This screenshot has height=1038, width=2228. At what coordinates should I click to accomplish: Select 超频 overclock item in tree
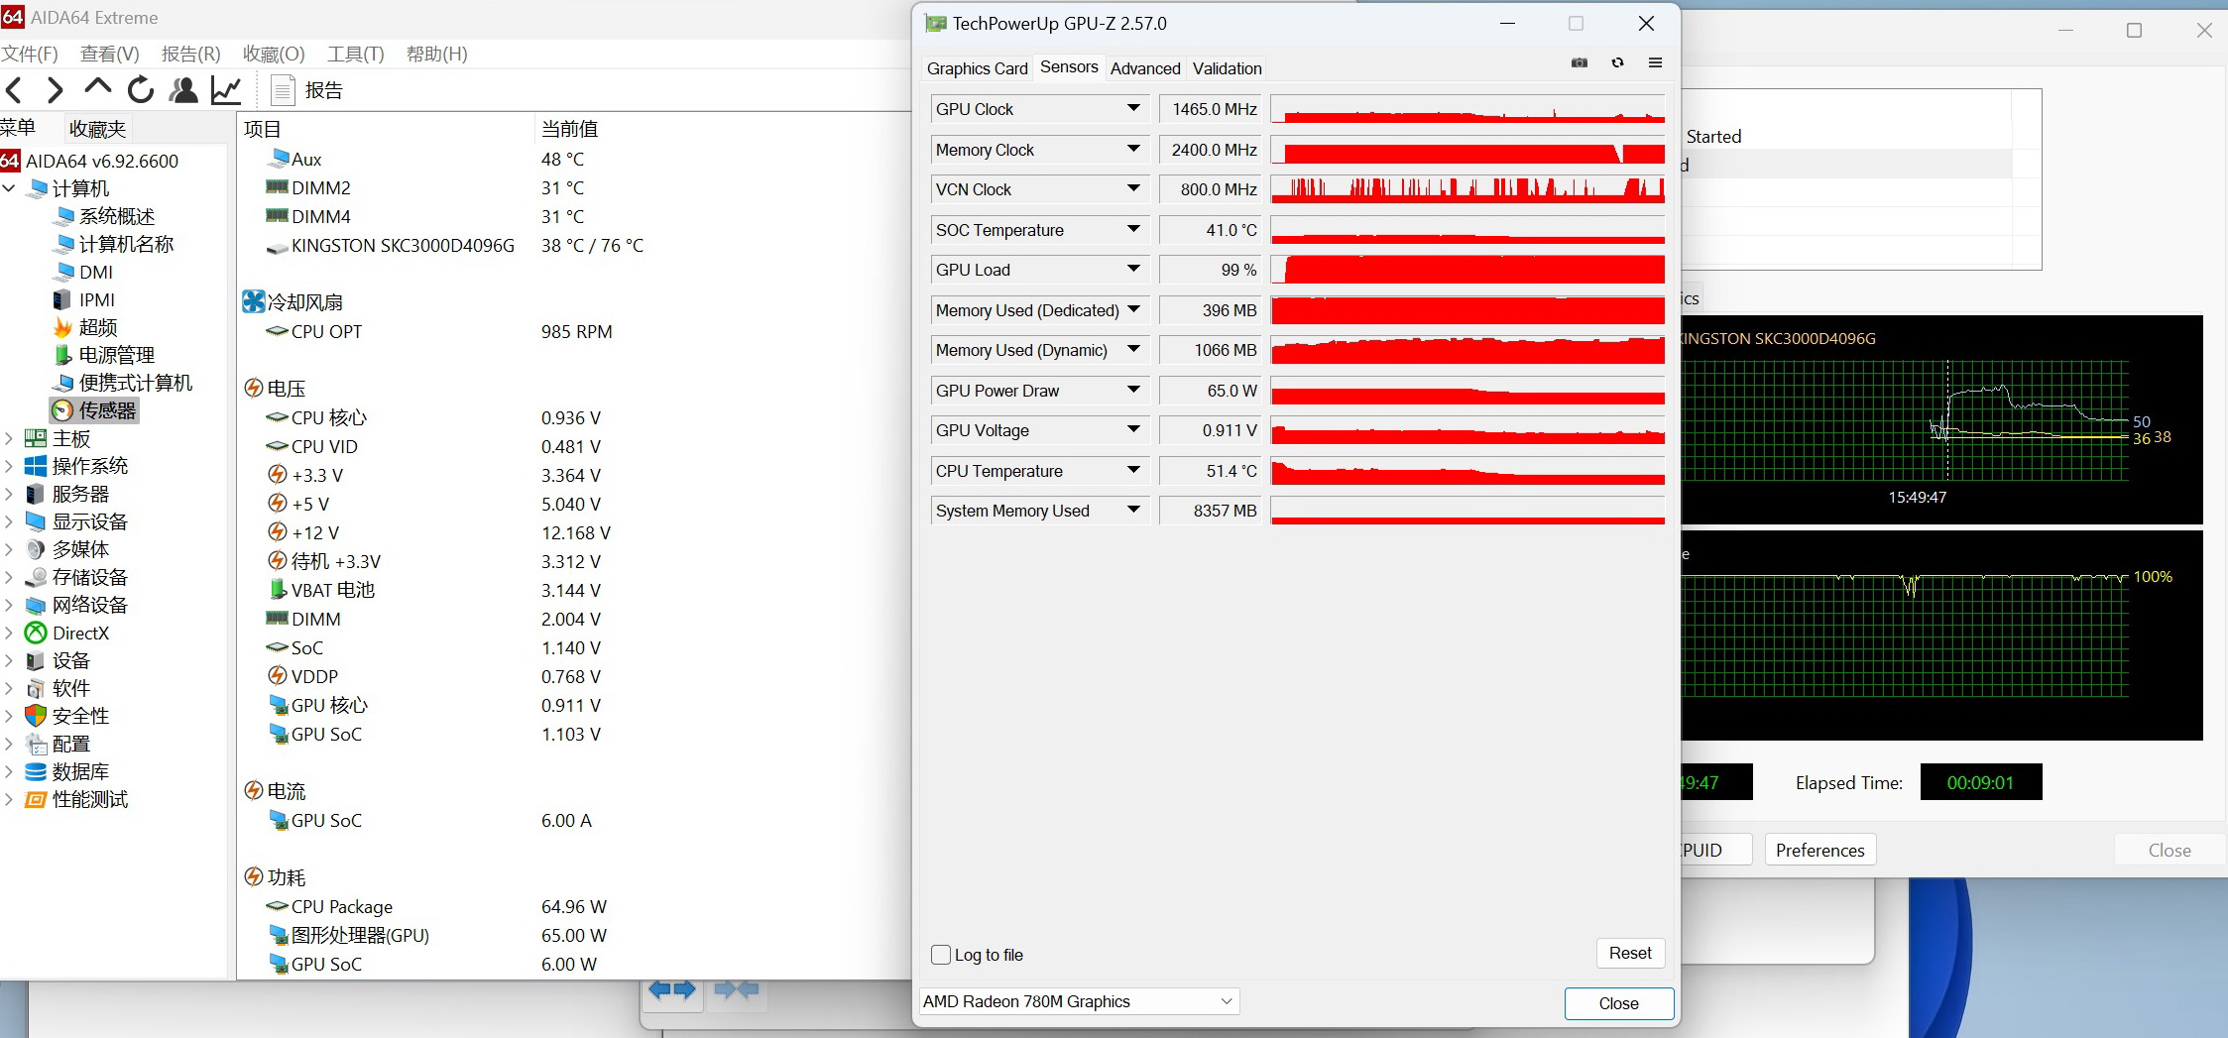coord(86,327)
